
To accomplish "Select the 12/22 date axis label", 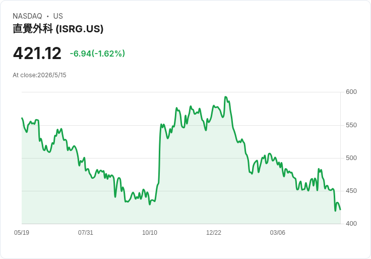I will (x=213, y=232).
